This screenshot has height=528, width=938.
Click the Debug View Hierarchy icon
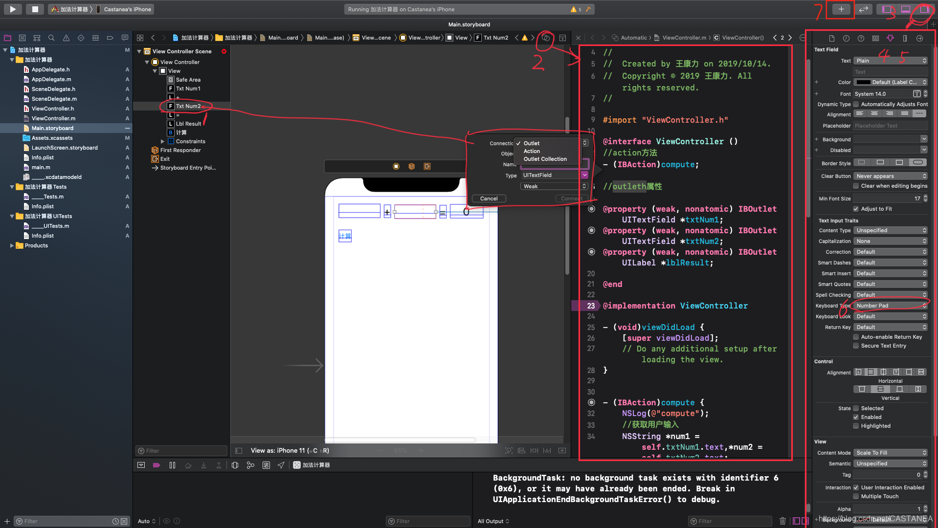click(x=235, y=465)
